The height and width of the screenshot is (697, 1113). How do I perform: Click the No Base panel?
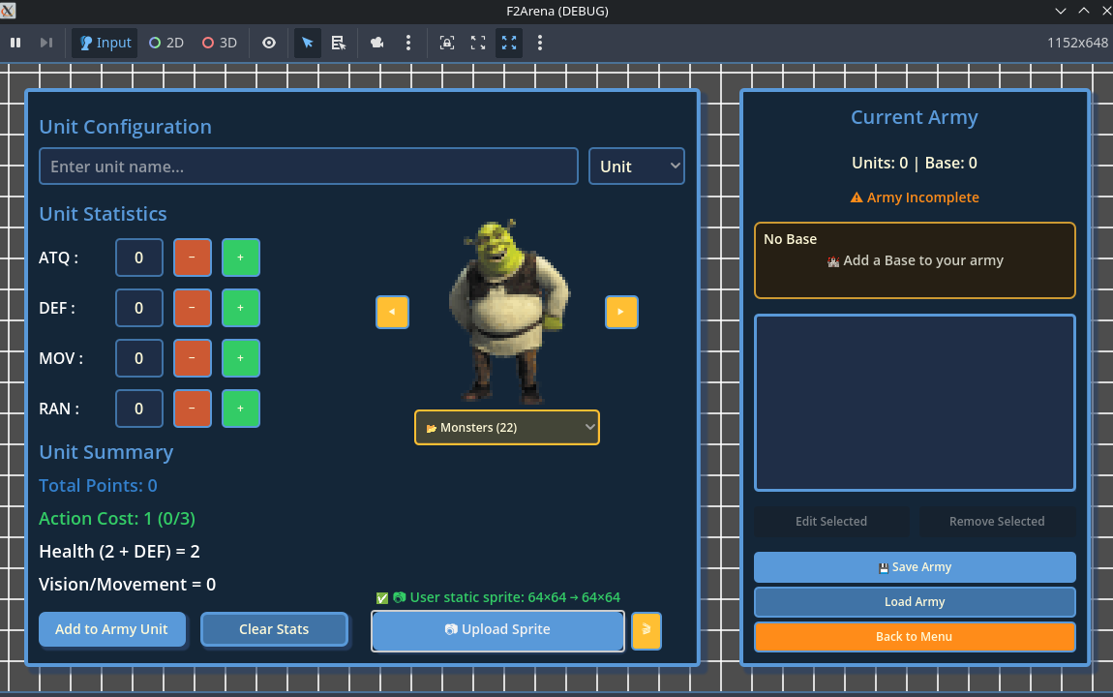tap(915, 260)
